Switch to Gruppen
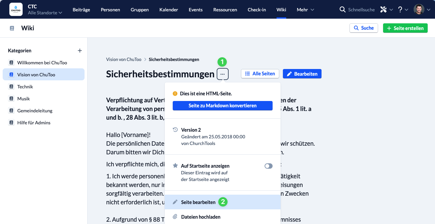Screen dimensions: 435x224 (140, 10)
